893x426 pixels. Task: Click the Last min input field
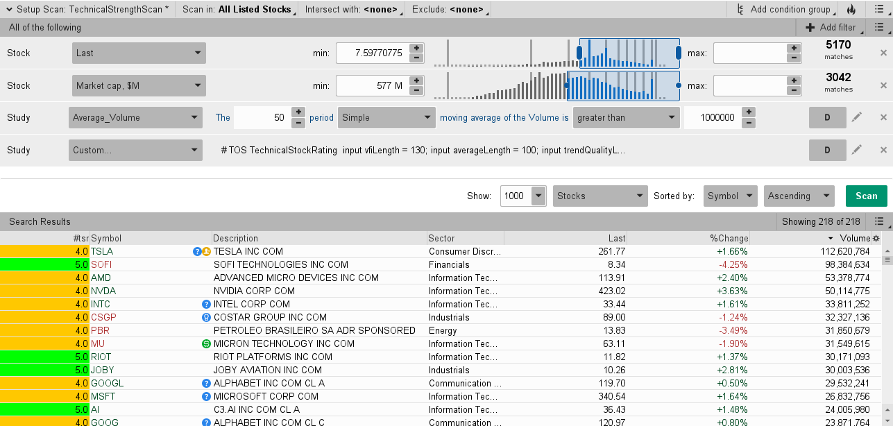pos(373,53)
